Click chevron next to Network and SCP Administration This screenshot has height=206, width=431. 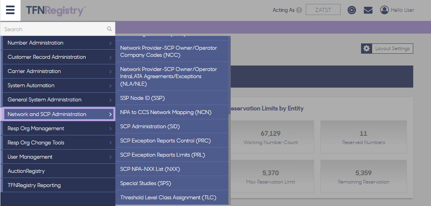110,114
